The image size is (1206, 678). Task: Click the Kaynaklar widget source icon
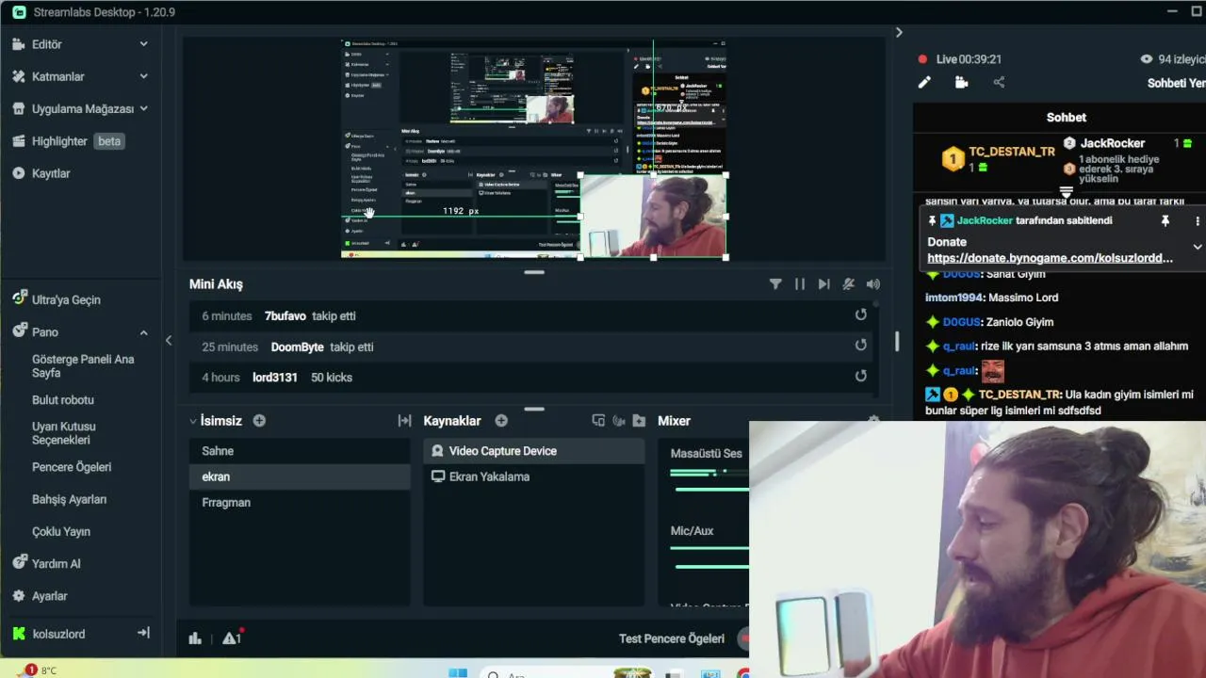(x=598, y=421)
